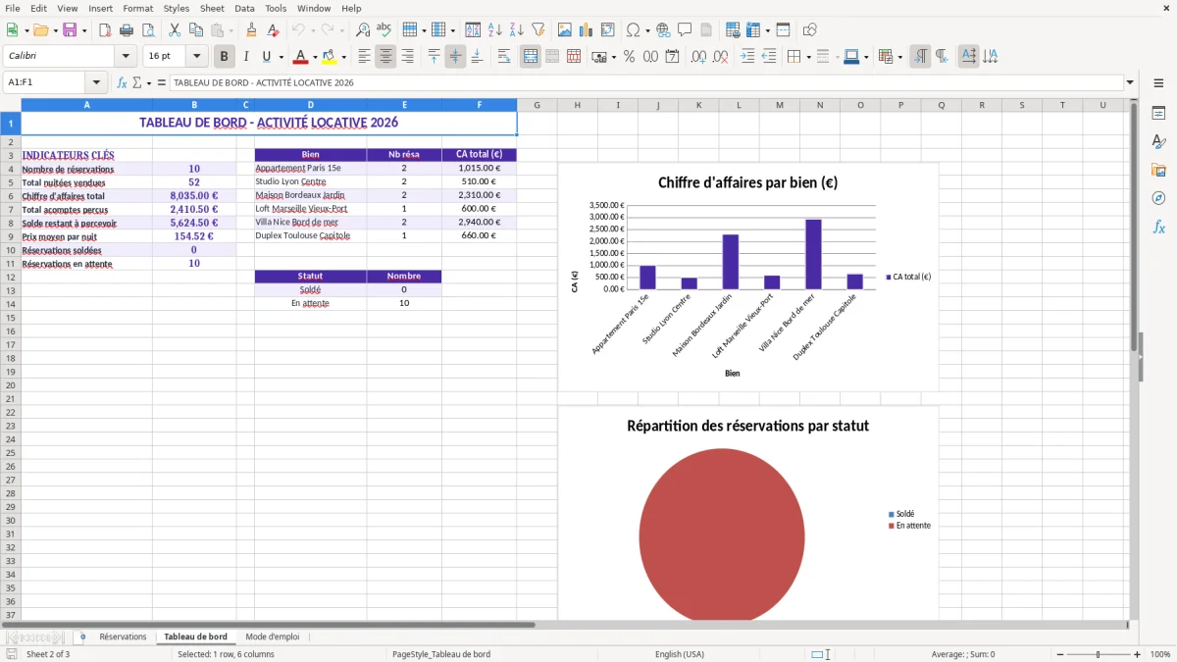Click the zoom slider handle

tap(1099, 654)
